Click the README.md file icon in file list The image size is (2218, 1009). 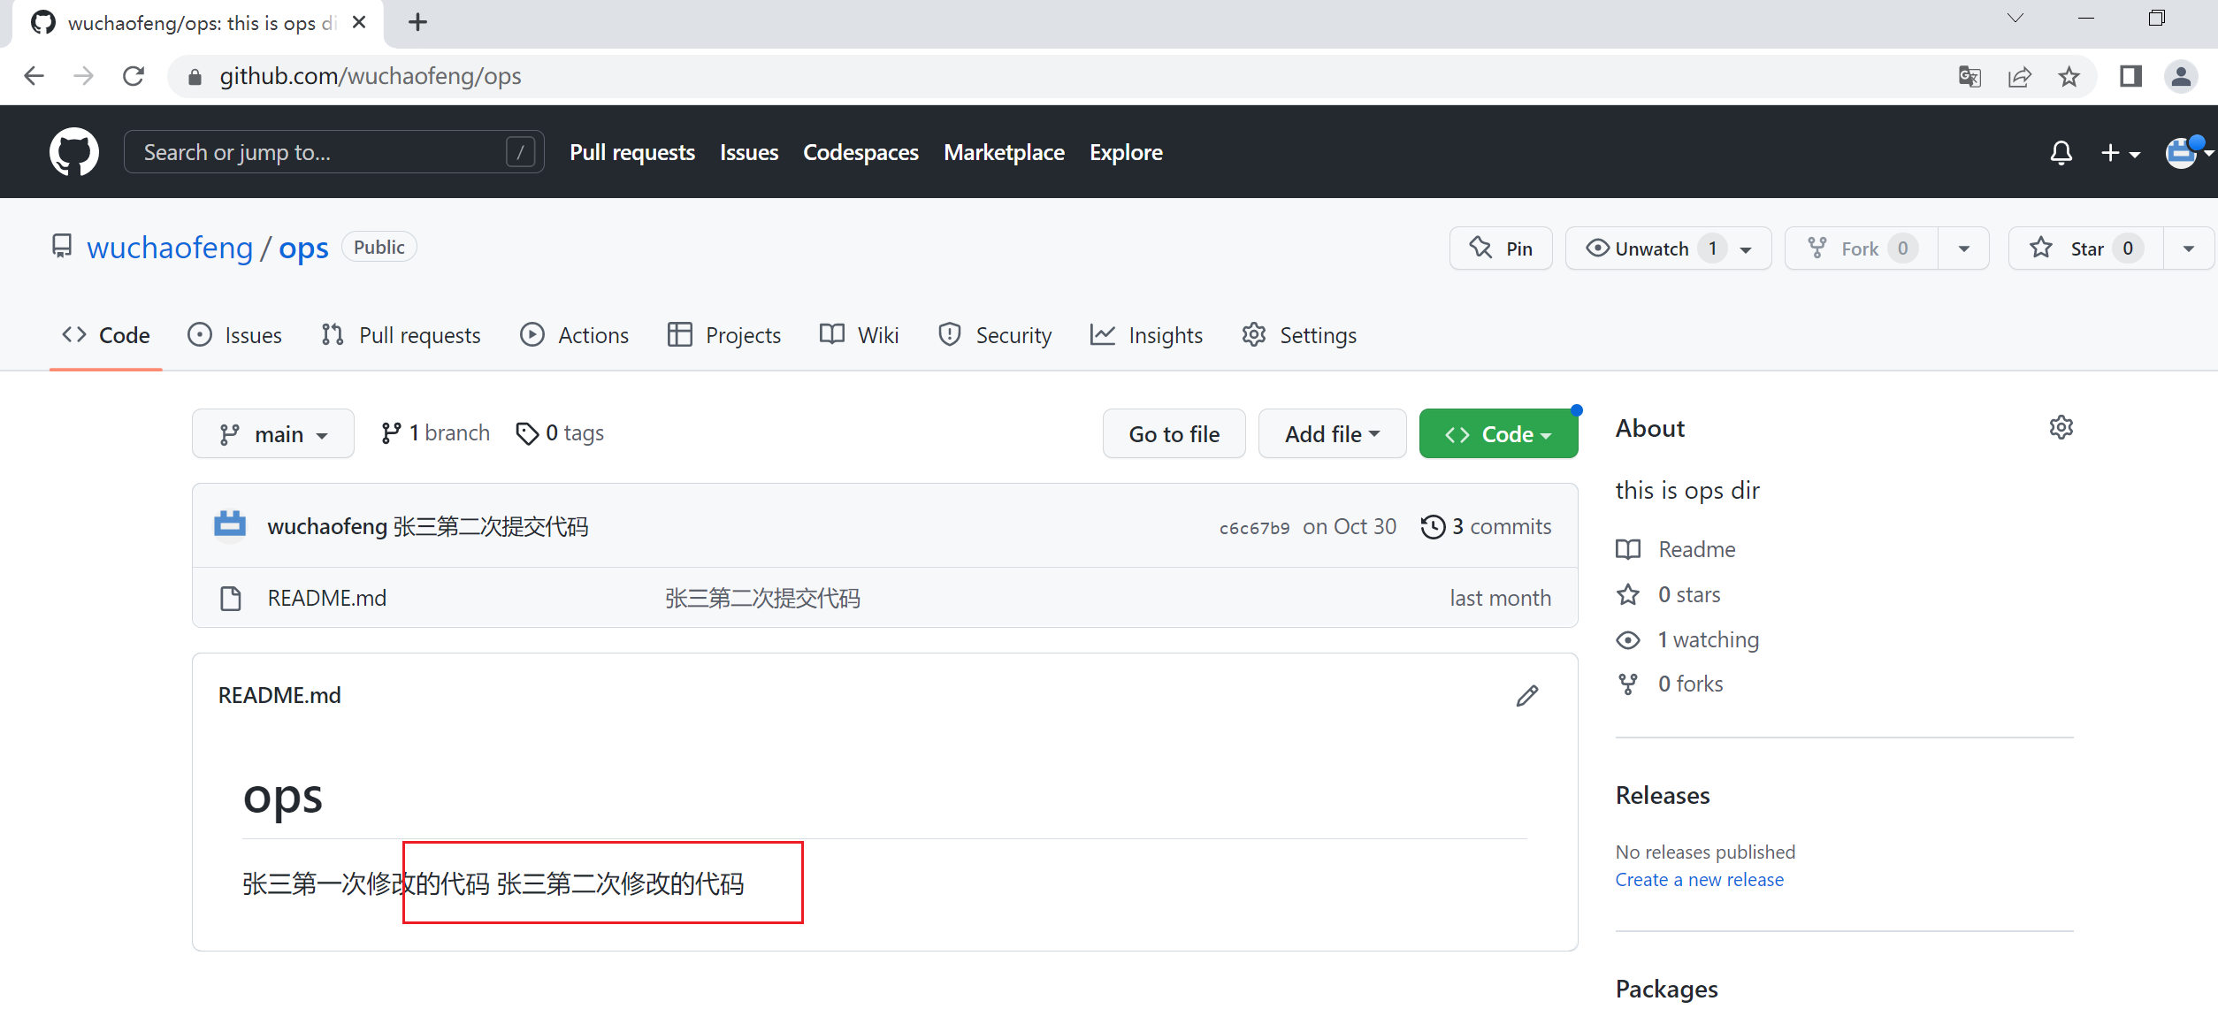click(231, 599)
